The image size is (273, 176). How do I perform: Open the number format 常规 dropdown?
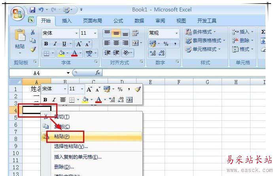tap(176, 33)
